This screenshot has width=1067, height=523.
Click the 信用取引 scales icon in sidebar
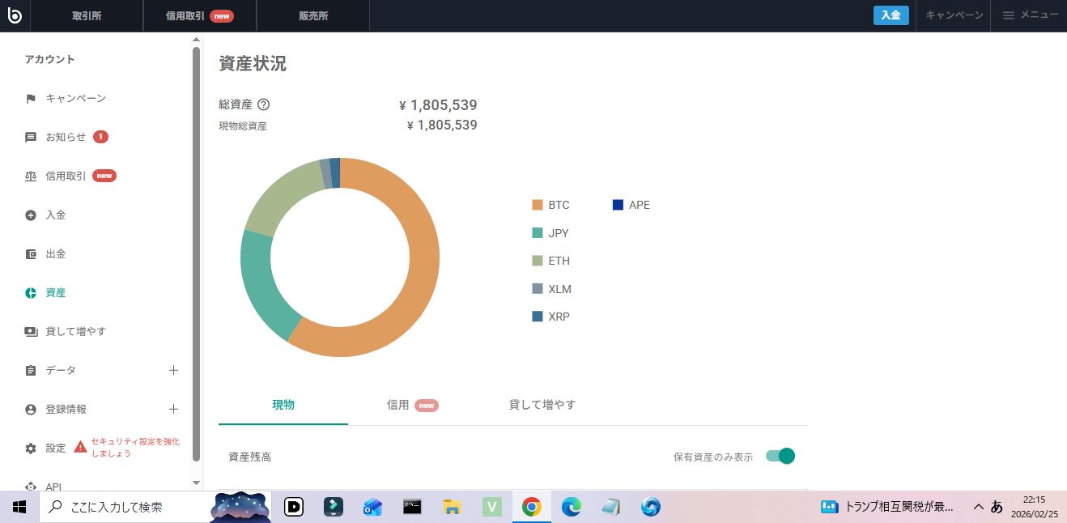coord(31,176)
